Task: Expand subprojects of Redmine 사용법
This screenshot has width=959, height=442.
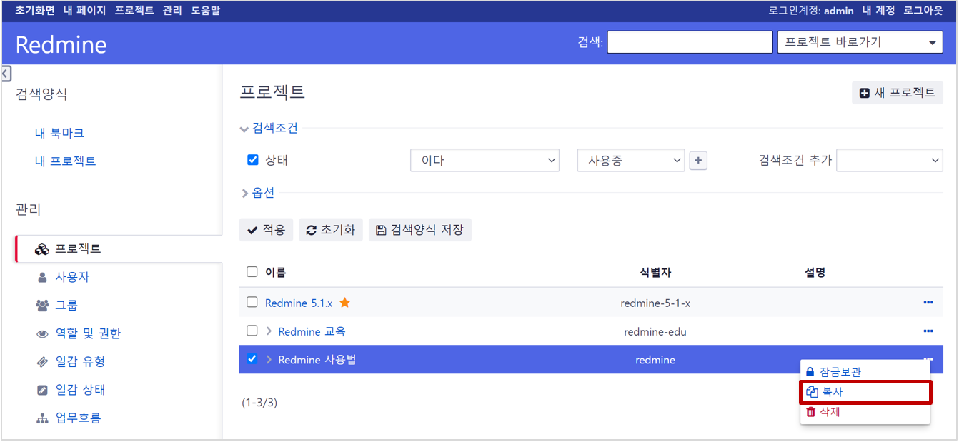Action: pyautogui.click(x=269, y=360)
